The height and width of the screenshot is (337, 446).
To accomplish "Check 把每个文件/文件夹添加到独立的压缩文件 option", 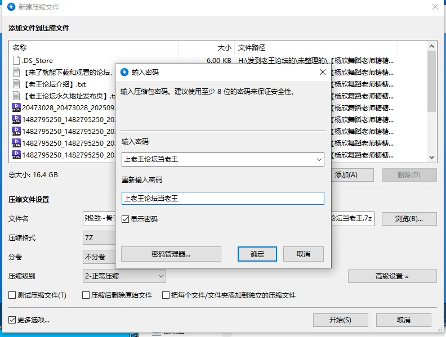I will coord(166,295).
